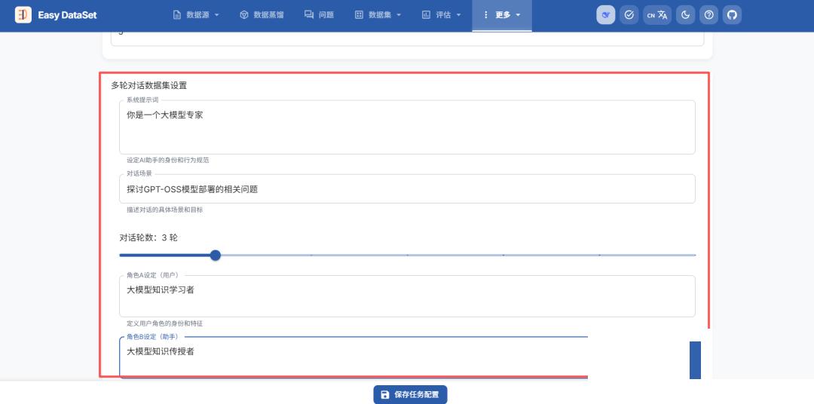Open the GitHub repository icon

pos(732,15)
